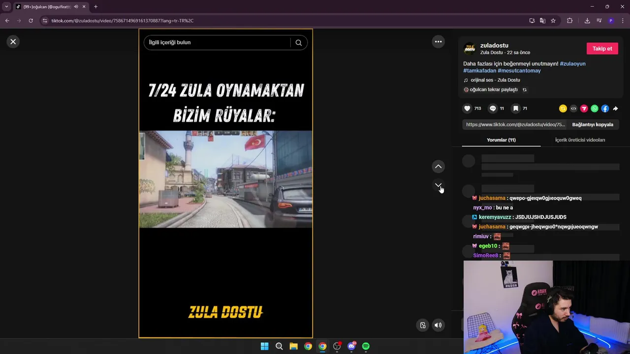Open File Explorer from the taskbar
This screenshot has width=630, height=354.
click(293, 346)
